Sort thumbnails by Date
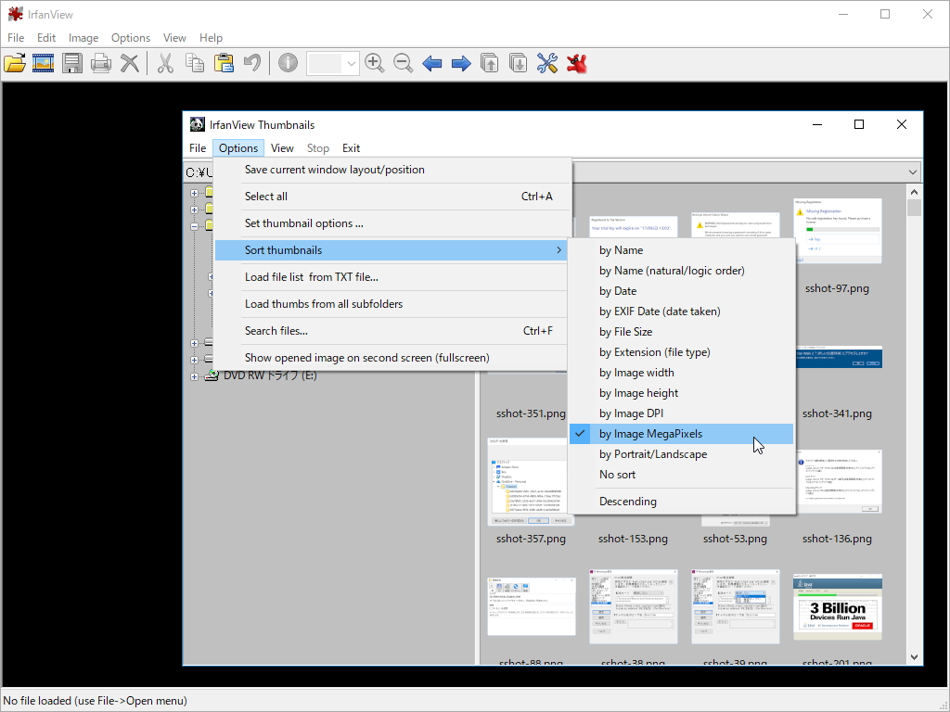The height and width of the screenshot is (712, 950). (682, 291)
